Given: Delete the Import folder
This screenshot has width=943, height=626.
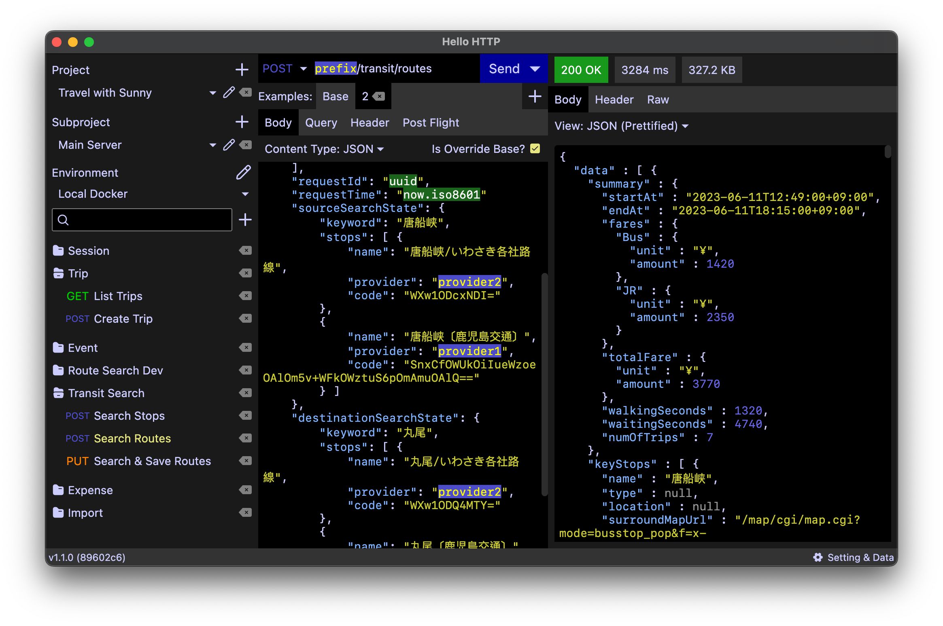Looking at the screenshot, I should (245, 513).
